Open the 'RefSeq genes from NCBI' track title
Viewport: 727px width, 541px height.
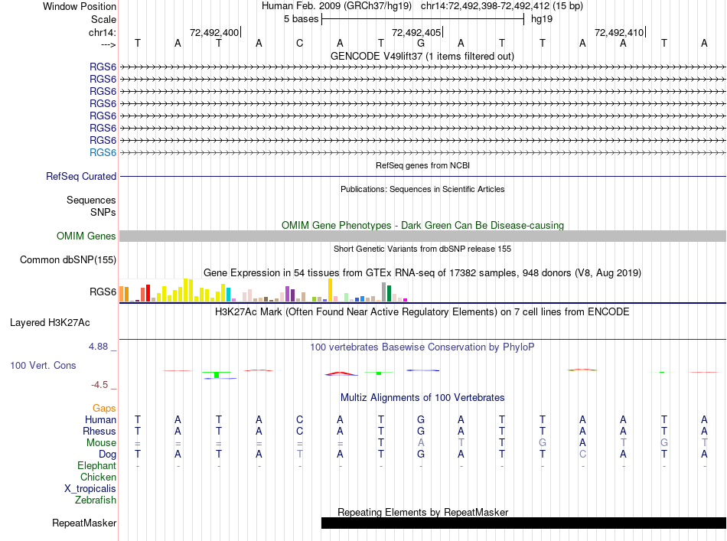pyautogui.click(x=422, y=165)
